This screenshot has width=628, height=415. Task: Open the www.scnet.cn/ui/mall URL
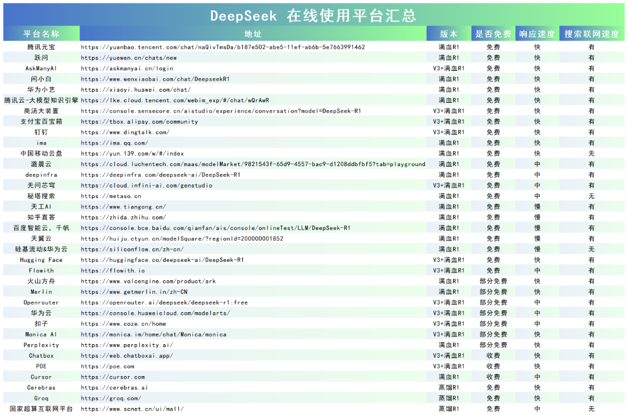[x=132, y=409]
